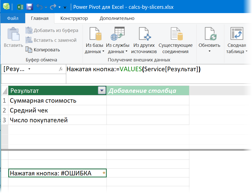Viewport: 252px width, 193px height.
Task: Select the Суммарная стоимость cell
Action: coord(57,100)
